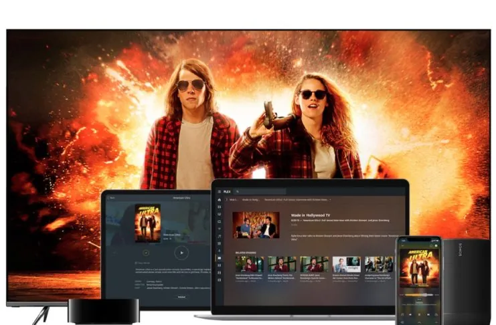Open the first related episode thumbnail
The width and height of the screenshot is (496, 325).
tap(250, 264)
